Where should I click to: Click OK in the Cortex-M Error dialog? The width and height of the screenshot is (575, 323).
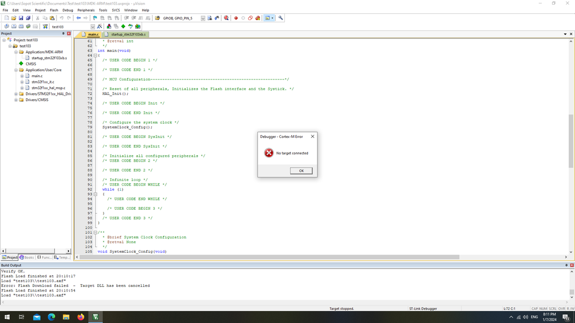[x=301, y=171]
